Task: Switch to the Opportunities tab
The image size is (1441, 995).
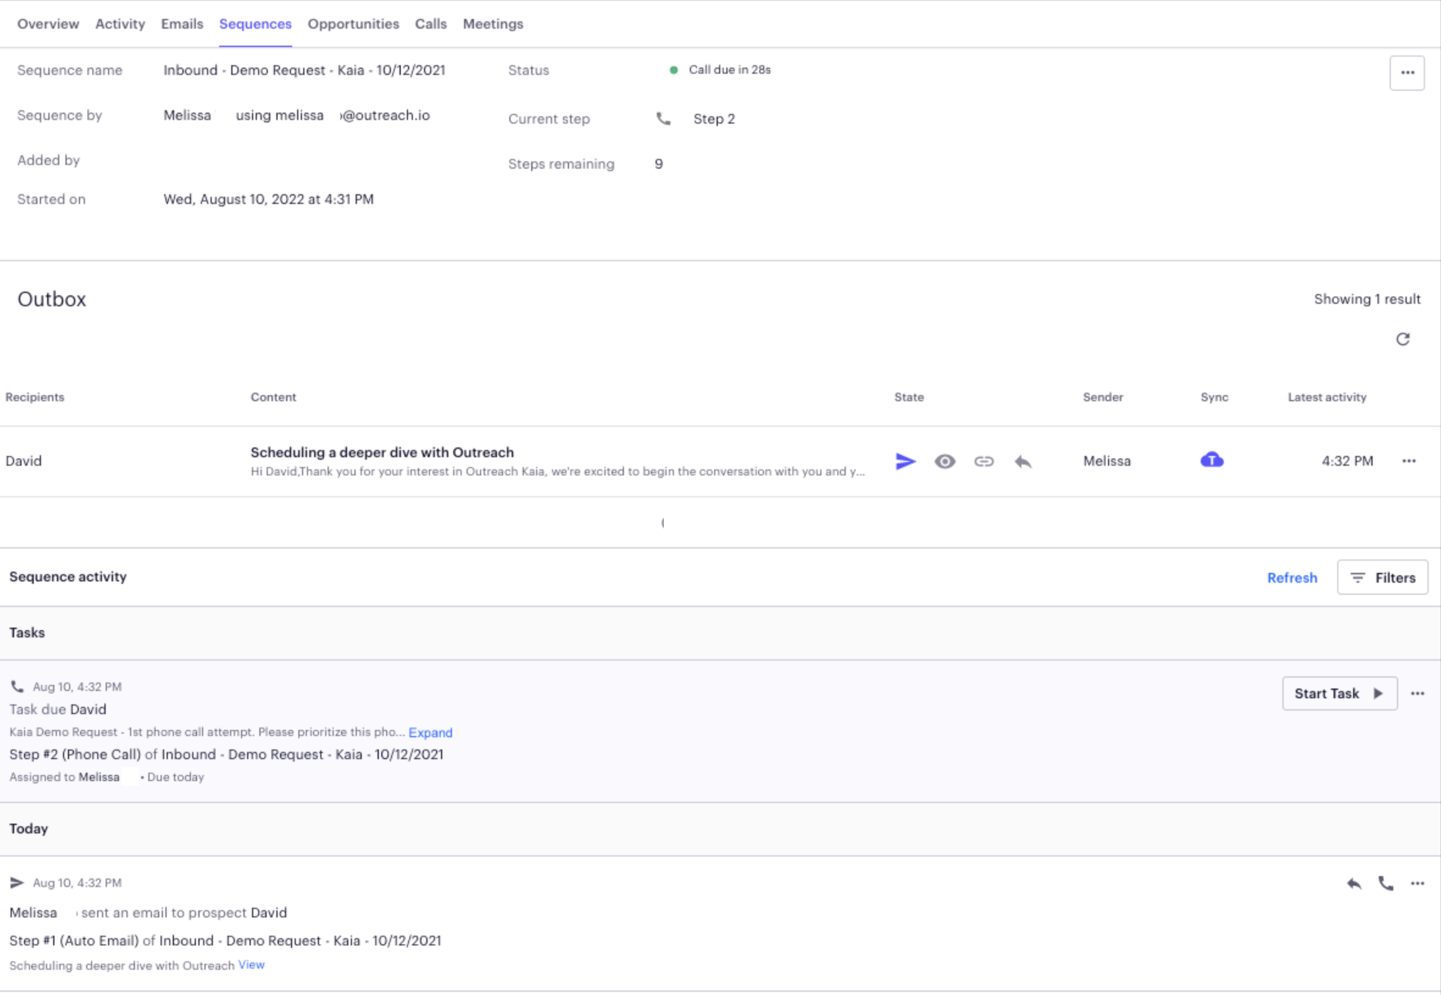Action: (x=353, y=24)
